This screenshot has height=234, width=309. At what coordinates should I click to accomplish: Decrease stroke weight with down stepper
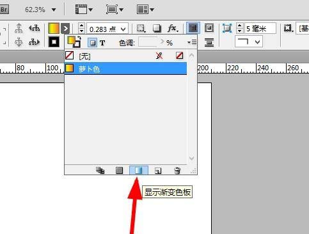[81, 31]
